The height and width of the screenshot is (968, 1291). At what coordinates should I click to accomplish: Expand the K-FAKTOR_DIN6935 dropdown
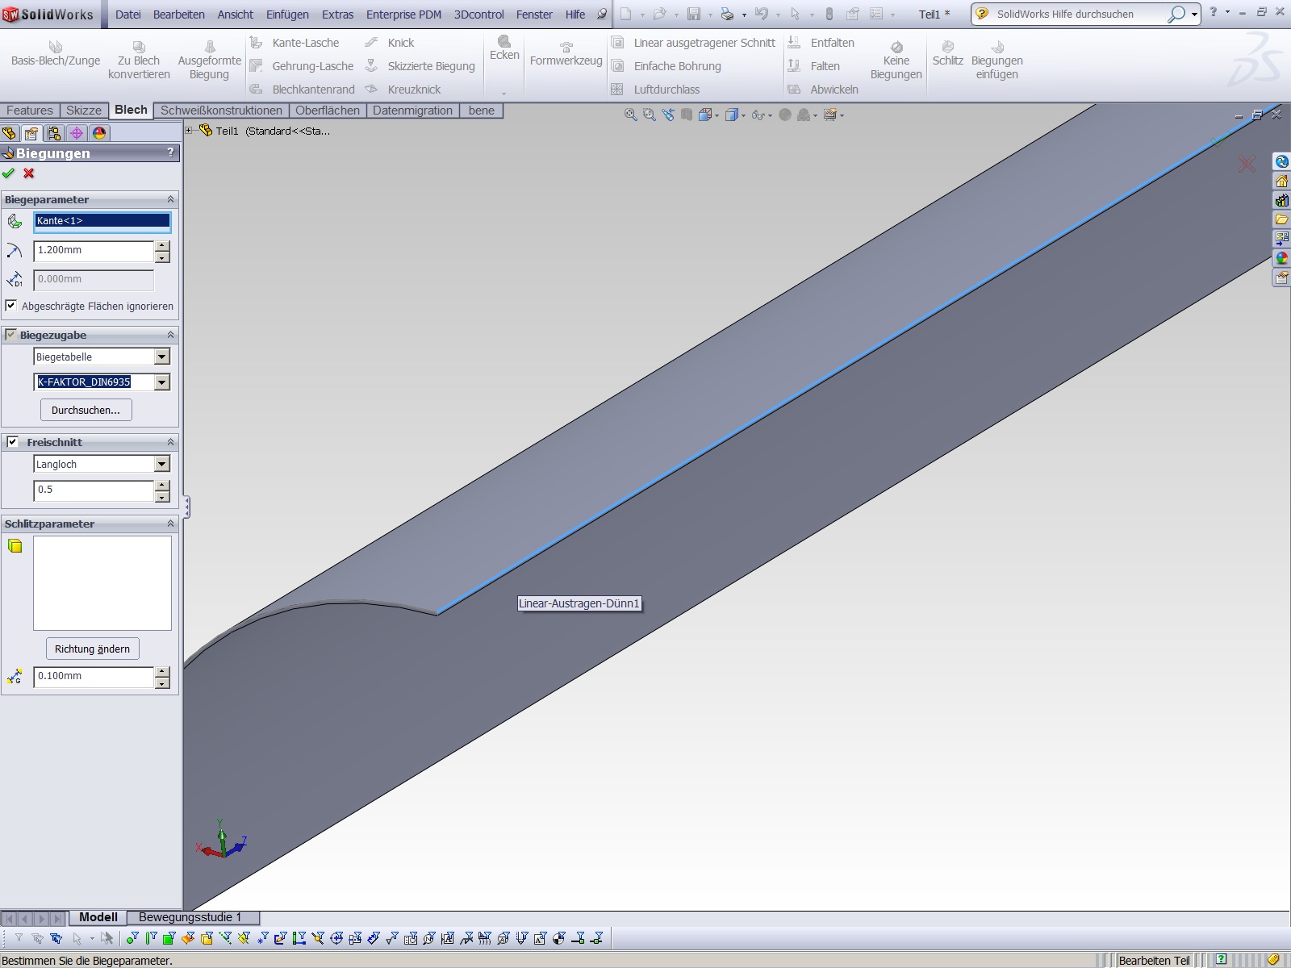tap(162, 382)
